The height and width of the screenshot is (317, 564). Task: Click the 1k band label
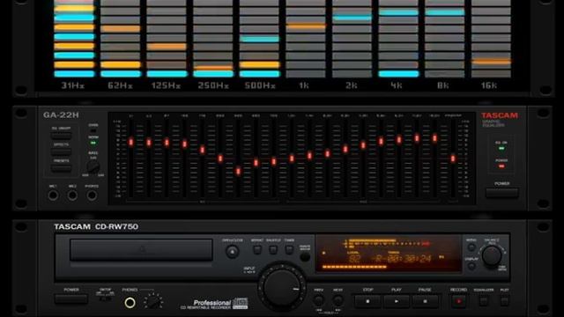pyautogui.click(x=304, y=85)
